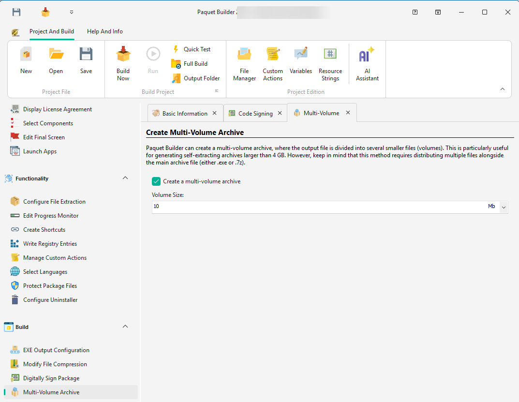Open the volume size unit dropdown
The image size is (519, 402).
click(x=504, y=207)
